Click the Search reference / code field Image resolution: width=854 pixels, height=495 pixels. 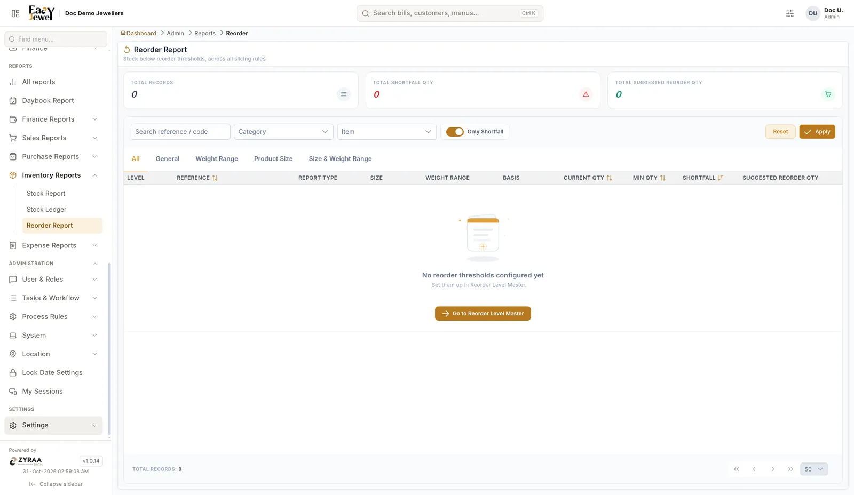[180, 132]
